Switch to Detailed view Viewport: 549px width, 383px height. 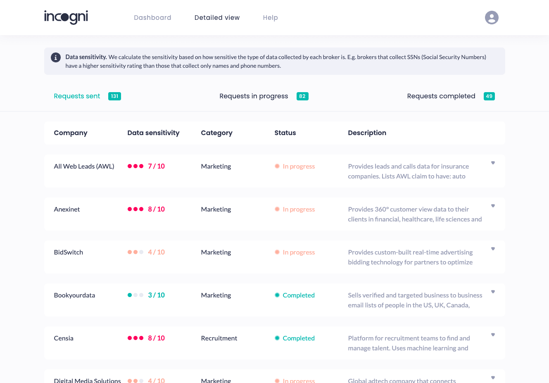[217, 17]
